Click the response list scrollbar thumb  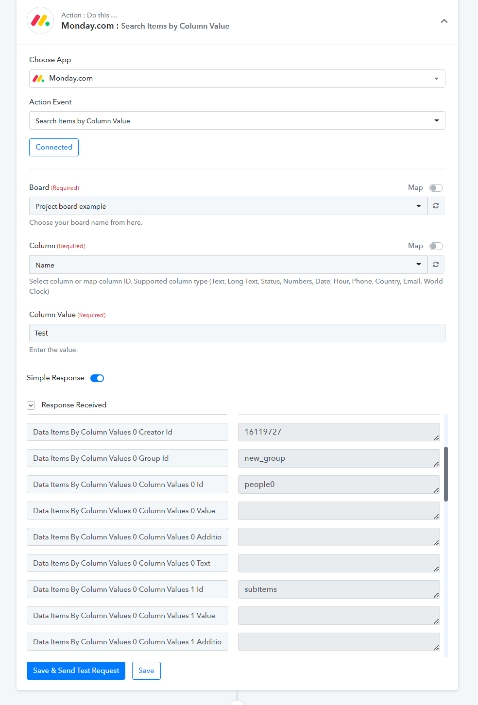coord(446,474)
